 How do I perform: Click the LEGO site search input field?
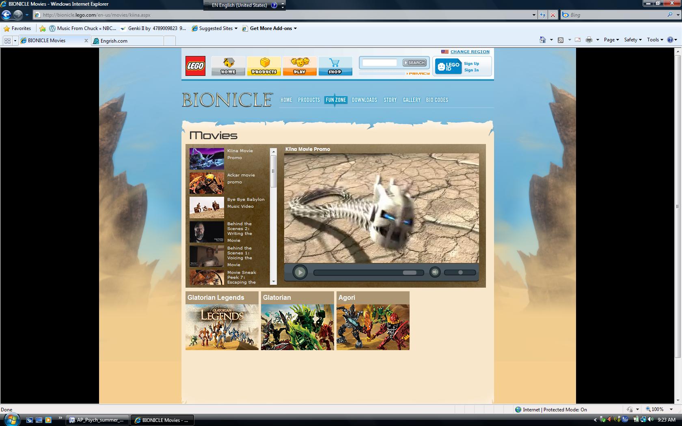[380, 62]
